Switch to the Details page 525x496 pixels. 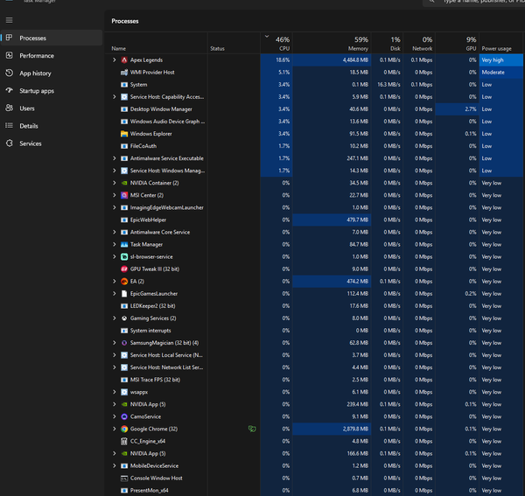point(29,126)
